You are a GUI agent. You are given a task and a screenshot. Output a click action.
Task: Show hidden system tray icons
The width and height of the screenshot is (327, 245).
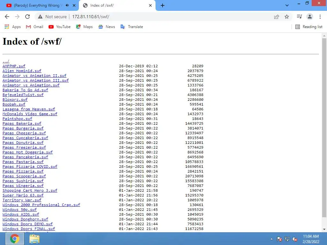(x=271, y=239)
